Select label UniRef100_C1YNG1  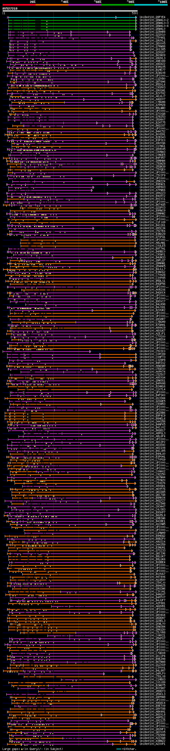[152, 146]
